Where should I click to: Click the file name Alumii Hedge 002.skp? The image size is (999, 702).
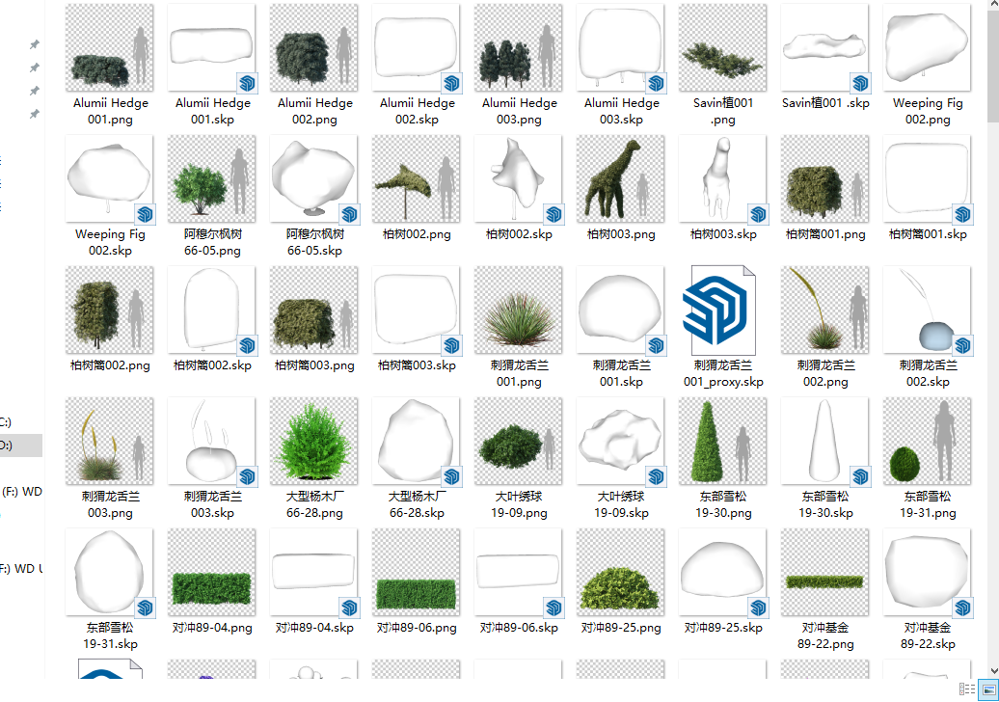[417, 111]
